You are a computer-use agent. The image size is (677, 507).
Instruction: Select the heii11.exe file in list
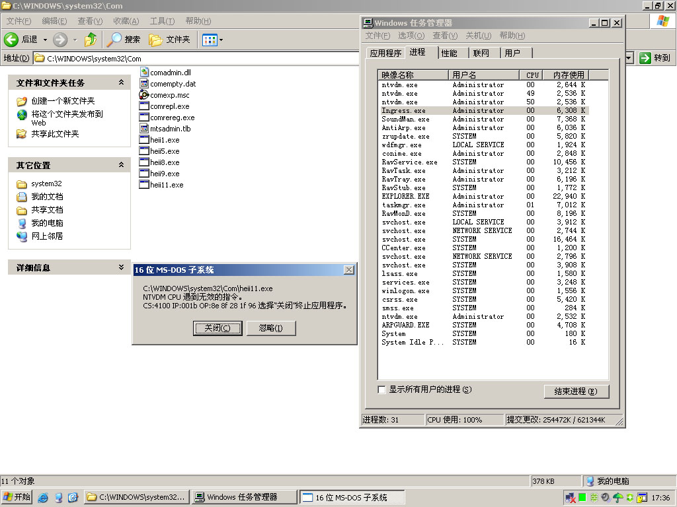(166, 185)
